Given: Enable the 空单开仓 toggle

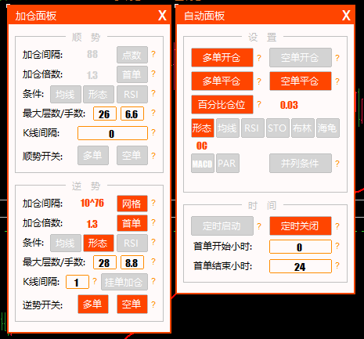Looking at the screenshot, I should 301,57.
